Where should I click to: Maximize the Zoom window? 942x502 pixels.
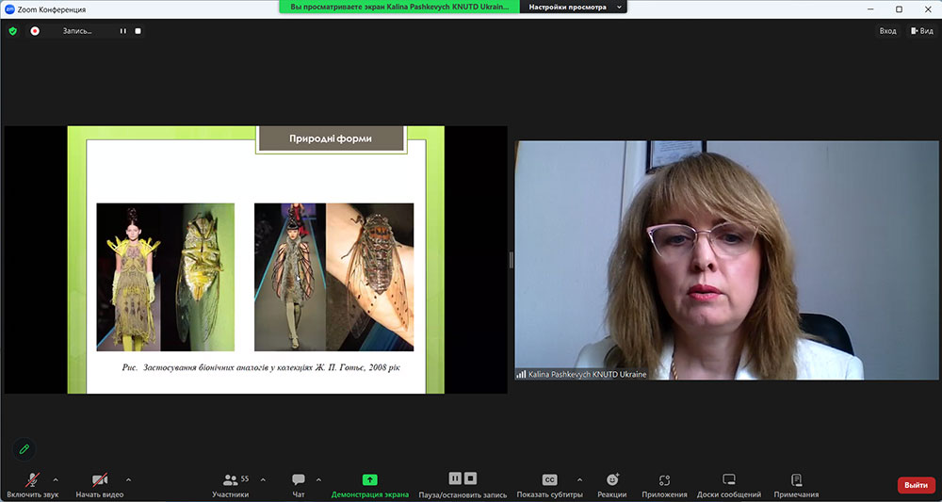tap(899, 9)
